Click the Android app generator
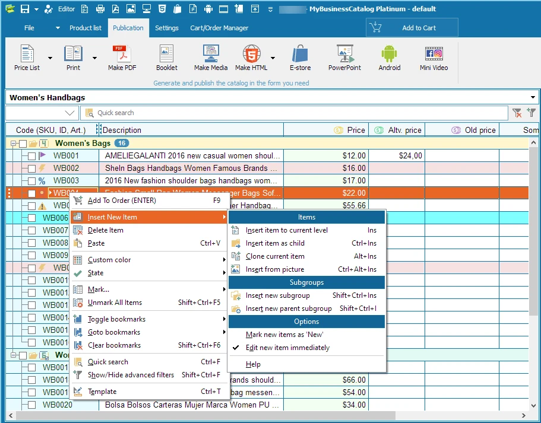The width and height of the screenshot is (541, 423). [390, 58]
